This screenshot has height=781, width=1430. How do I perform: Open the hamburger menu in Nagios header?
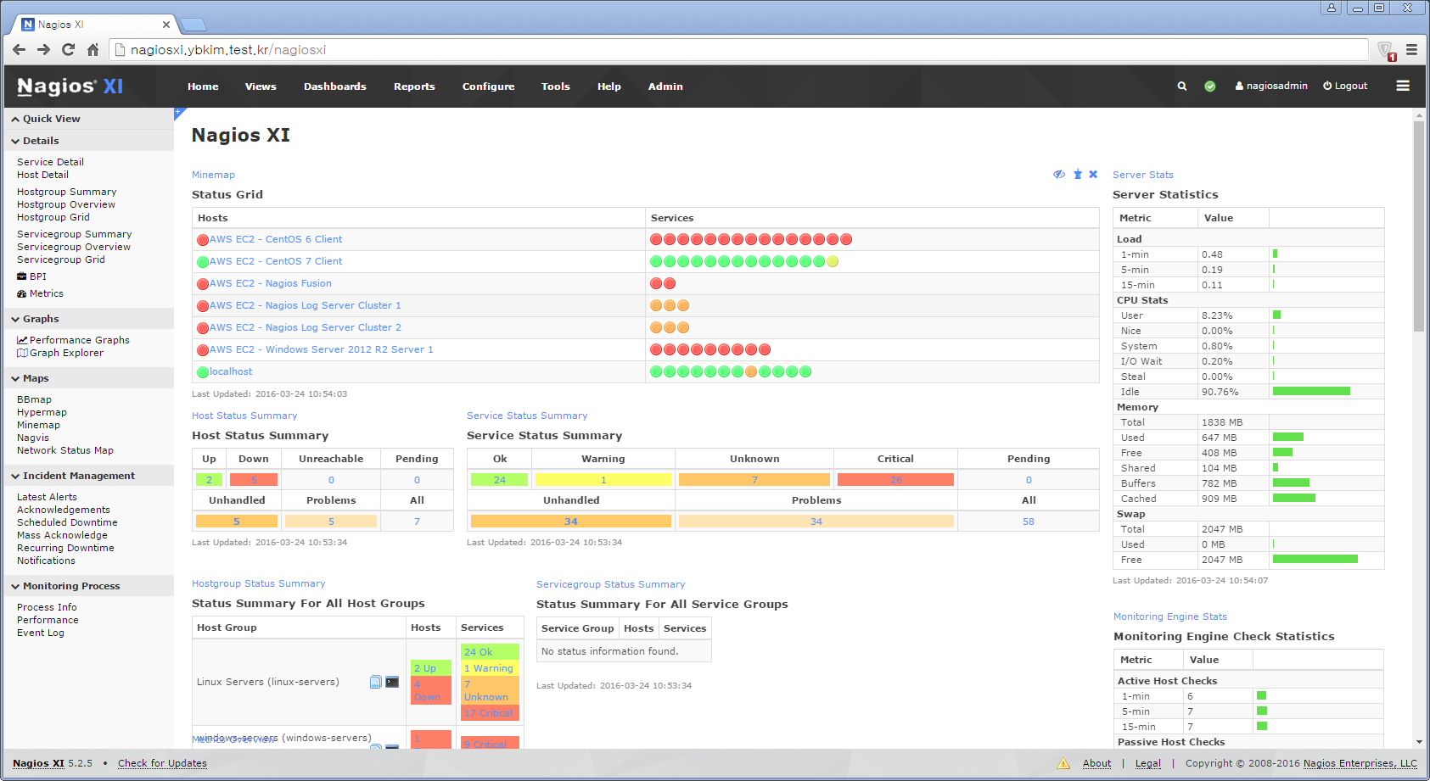(x=1403, y=86)
